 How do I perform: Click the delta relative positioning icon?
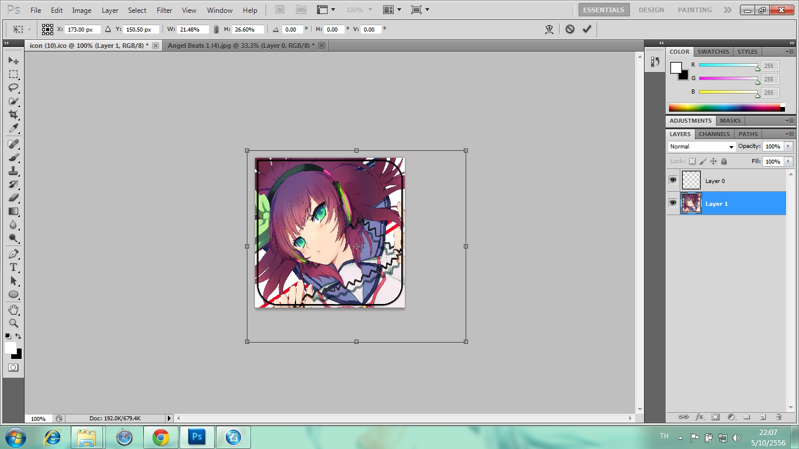(x=108, y=29)
